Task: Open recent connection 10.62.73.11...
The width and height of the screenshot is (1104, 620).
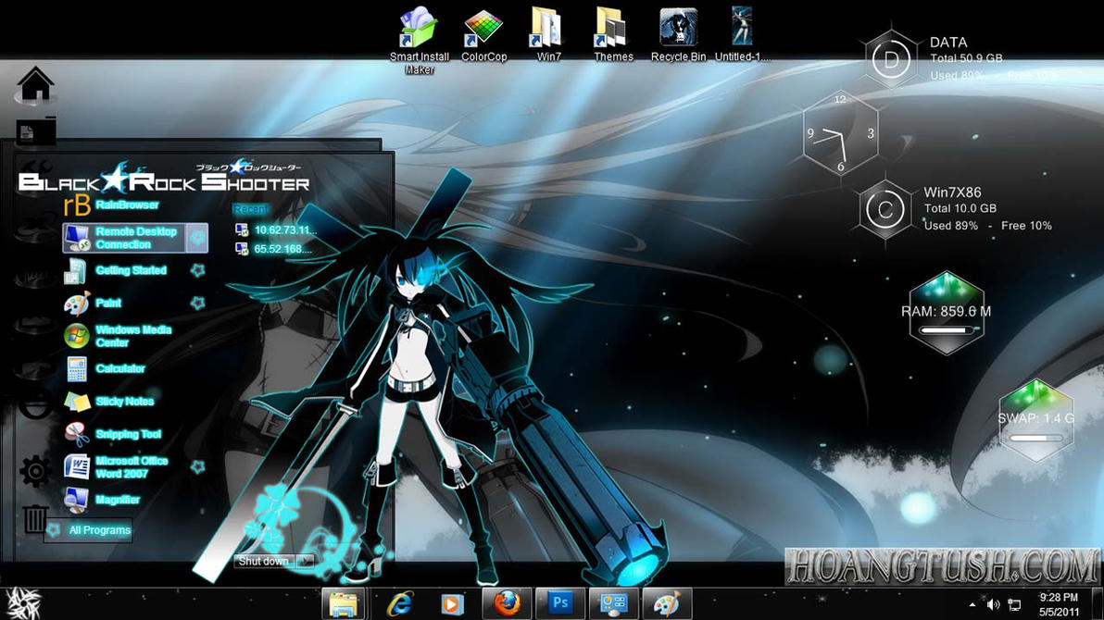Action: tap(276, 229)
